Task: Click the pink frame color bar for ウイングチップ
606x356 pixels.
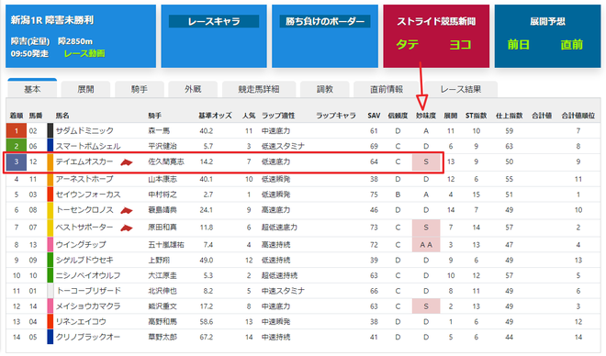Action: click(x=50, y=244)
